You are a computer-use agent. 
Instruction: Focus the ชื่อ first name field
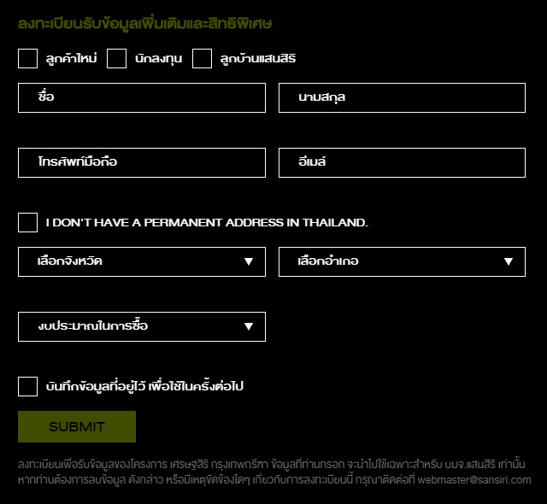(x=141, y=97)
